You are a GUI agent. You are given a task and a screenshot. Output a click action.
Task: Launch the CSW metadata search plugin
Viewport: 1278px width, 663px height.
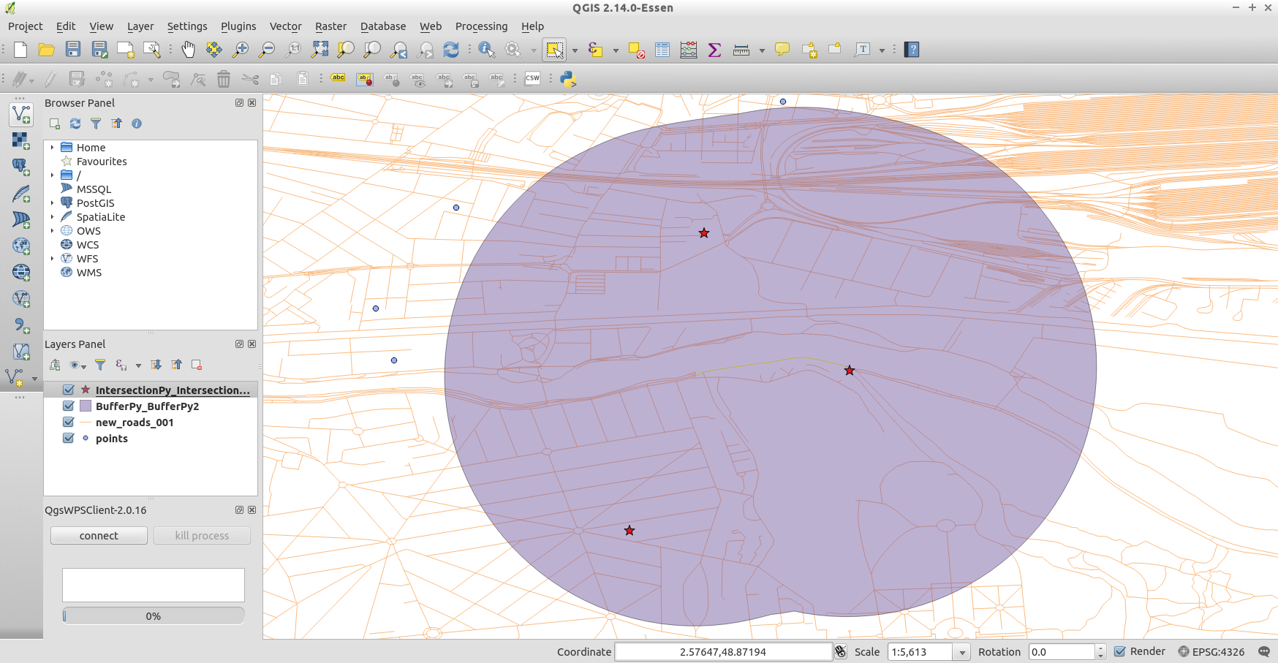[x=533, y=78]
